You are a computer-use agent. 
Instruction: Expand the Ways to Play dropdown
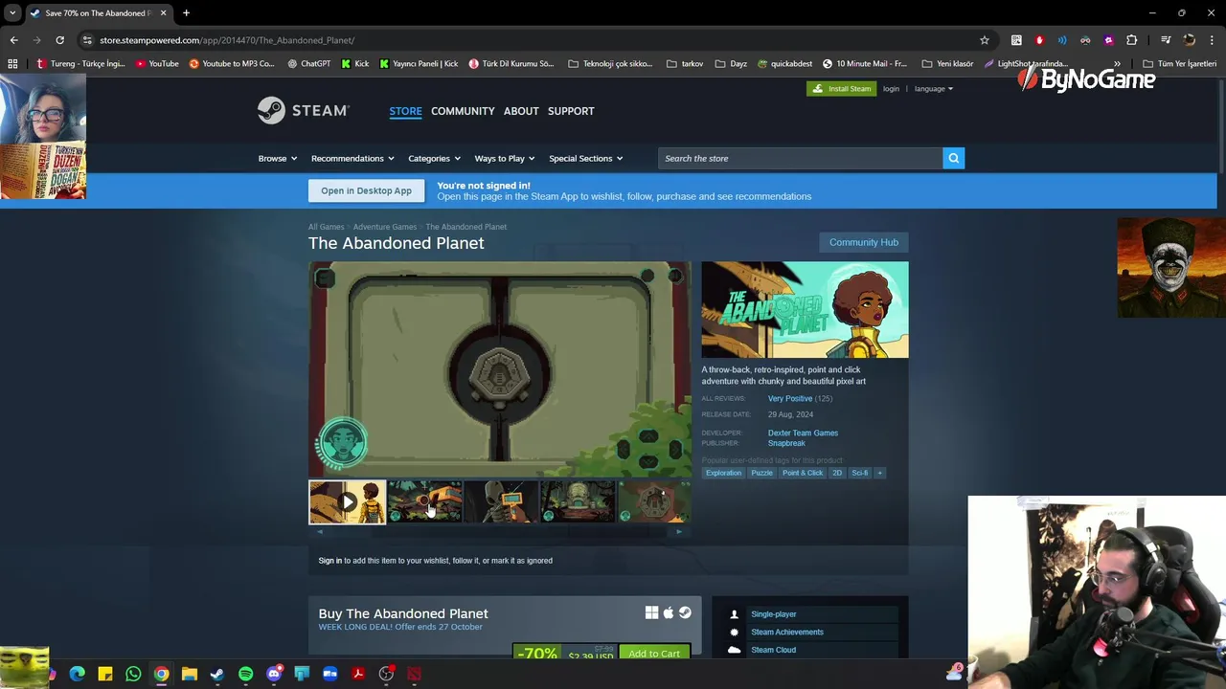click(x=504, y=158)
